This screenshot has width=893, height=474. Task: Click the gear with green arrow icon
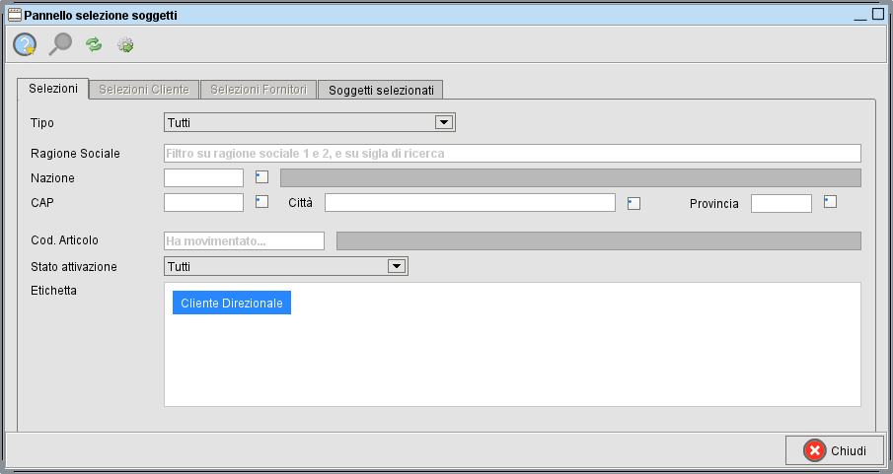tap(125, 44)
